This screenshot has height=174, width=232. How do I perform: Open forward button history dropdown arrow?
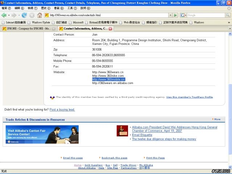coord(19,15)
